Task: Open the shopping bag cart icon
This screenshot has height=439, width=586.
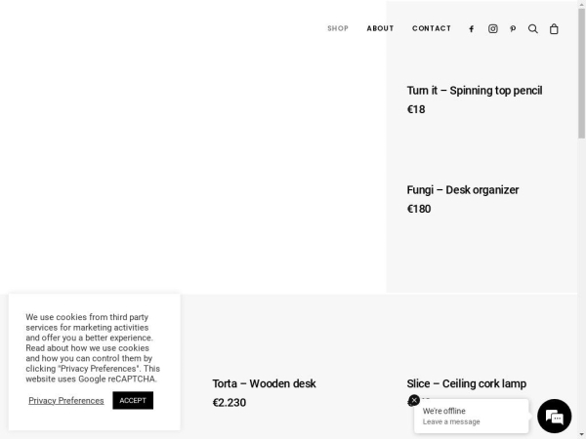Action: pyautogui.click(x=554, y=28)
